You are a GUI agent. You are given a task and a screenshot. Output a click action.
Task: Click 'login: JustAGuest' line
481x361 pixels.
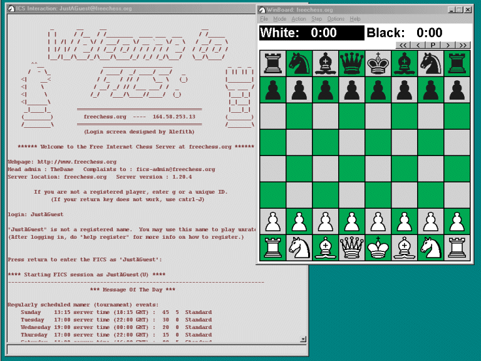click(x=36, y=214)
